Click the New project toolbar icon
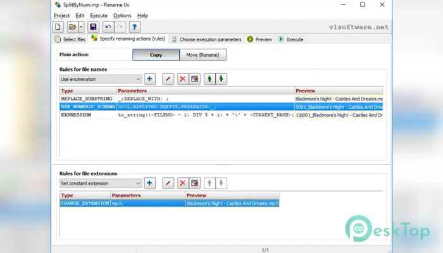The height and width of the screenshot is (253, 443). pyautogui.click(x=58, y=27)
